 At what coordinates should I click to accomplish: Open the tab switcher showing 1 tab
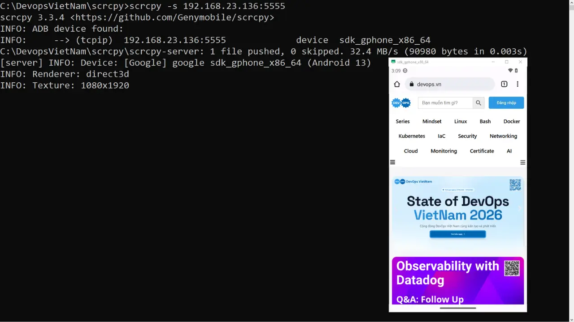pyautogui.click(x=504, y=84)
